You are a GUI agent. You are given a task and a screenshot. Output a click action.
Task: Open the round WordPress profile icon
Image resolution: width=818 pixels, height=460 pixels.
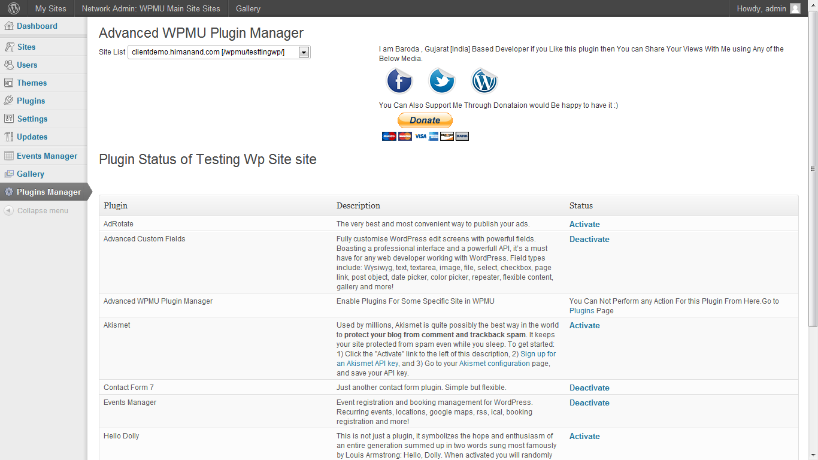(484, 81)
